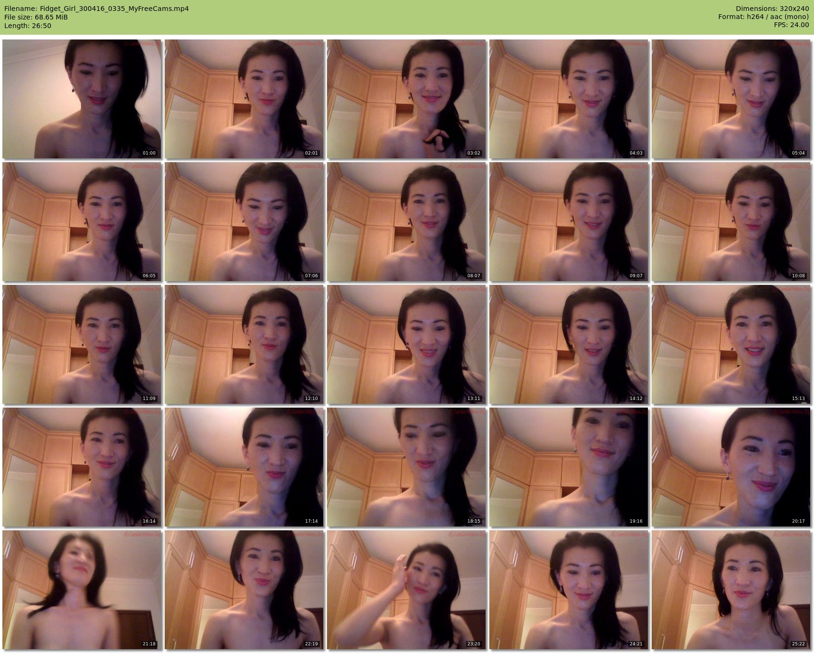Click the thumbnail at 20:17
814x653 pixels.
coord(731,467)
